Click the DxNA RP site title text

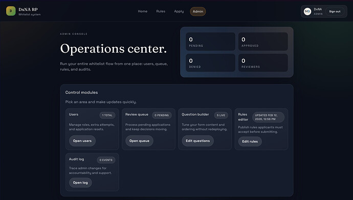[28, 9]
